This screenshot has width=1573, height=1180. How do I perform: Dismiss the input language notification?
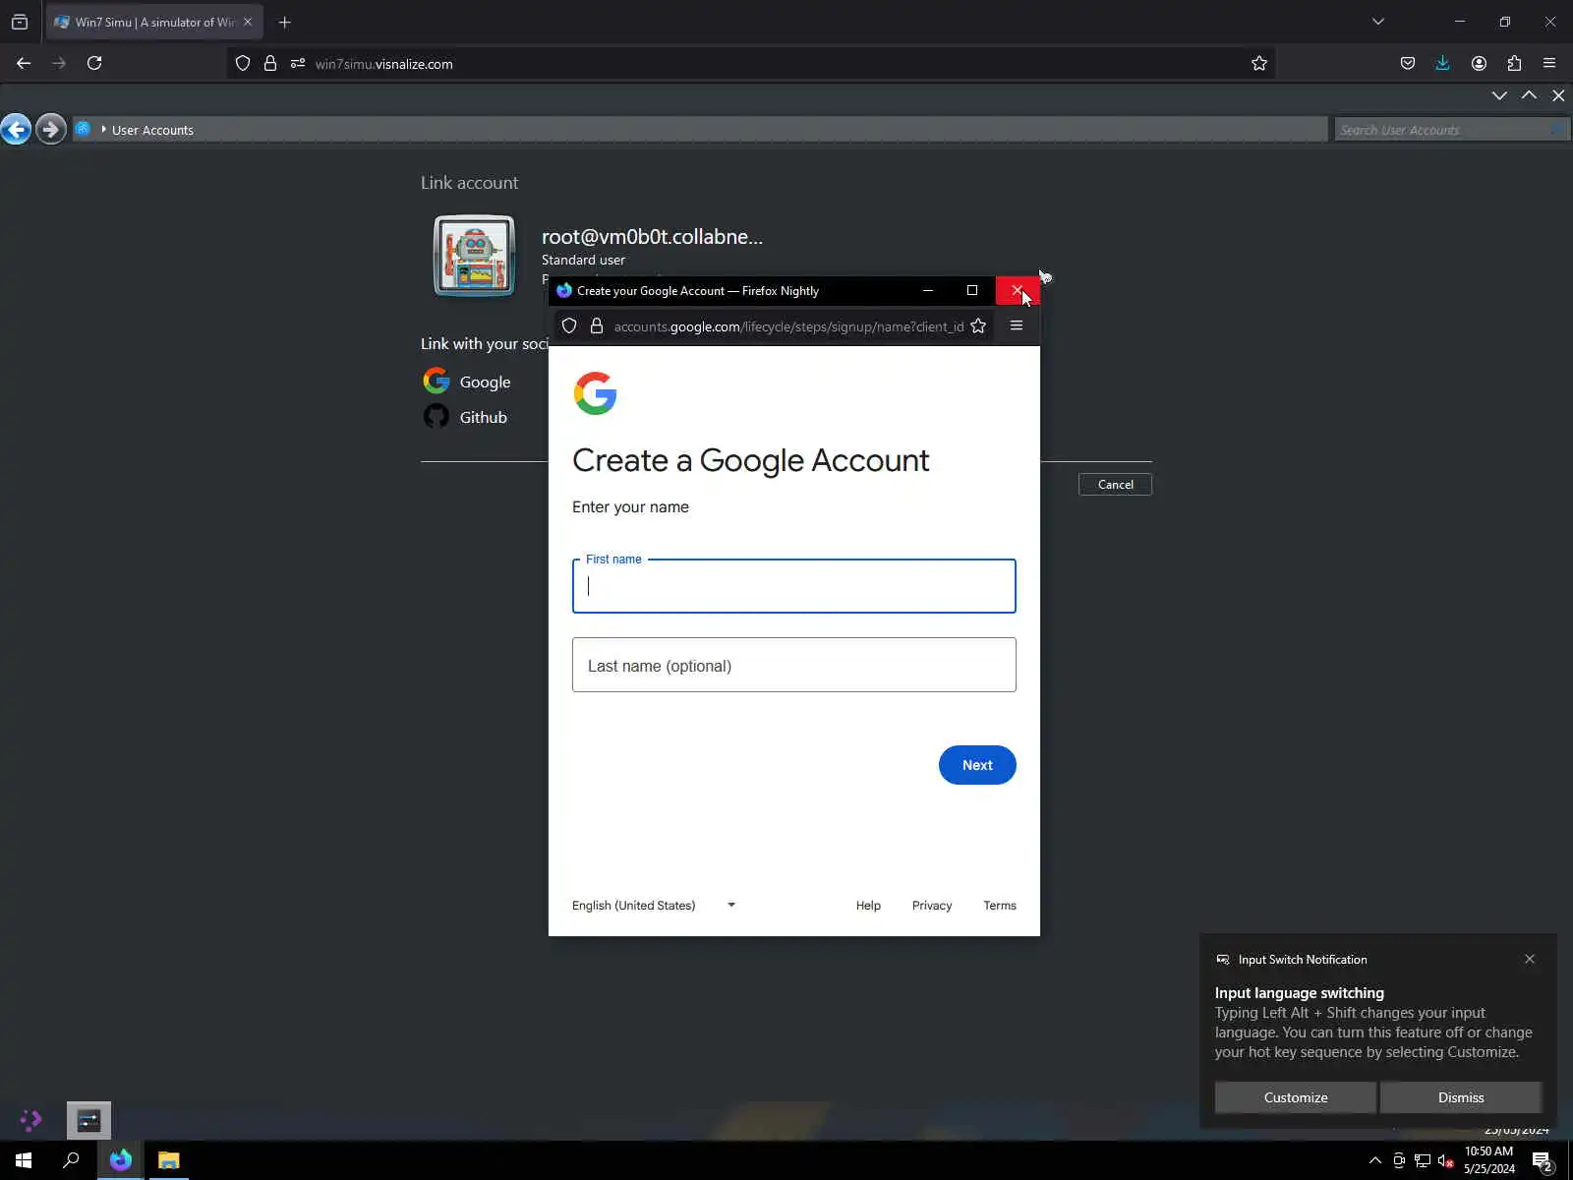(1461, 1097)
